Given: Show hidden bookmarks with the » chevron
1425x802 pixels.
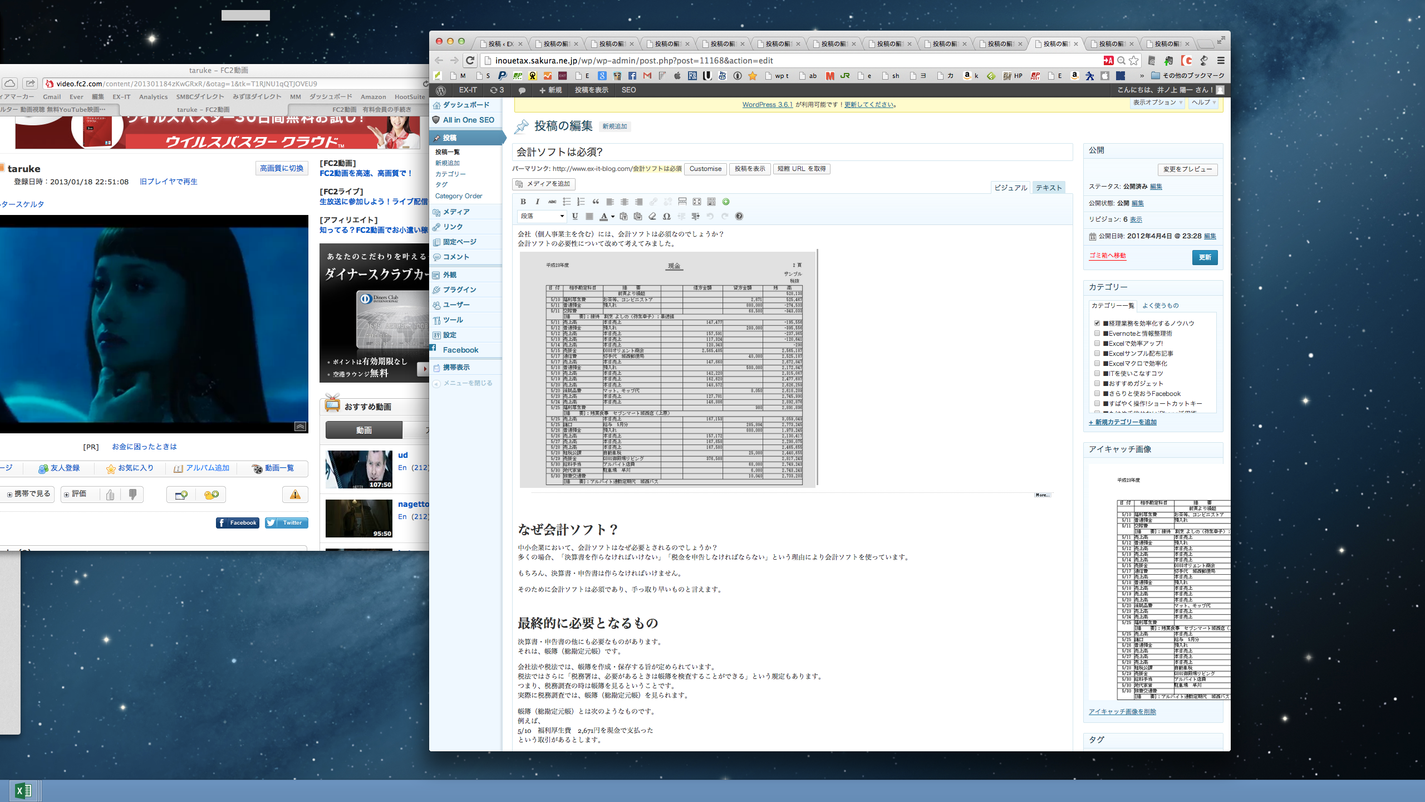Looking at the screenshot, I should pos(1142,75).
